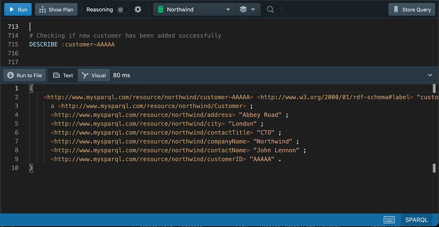Click the results vertical scrollbar top handle

click(434, 88)
